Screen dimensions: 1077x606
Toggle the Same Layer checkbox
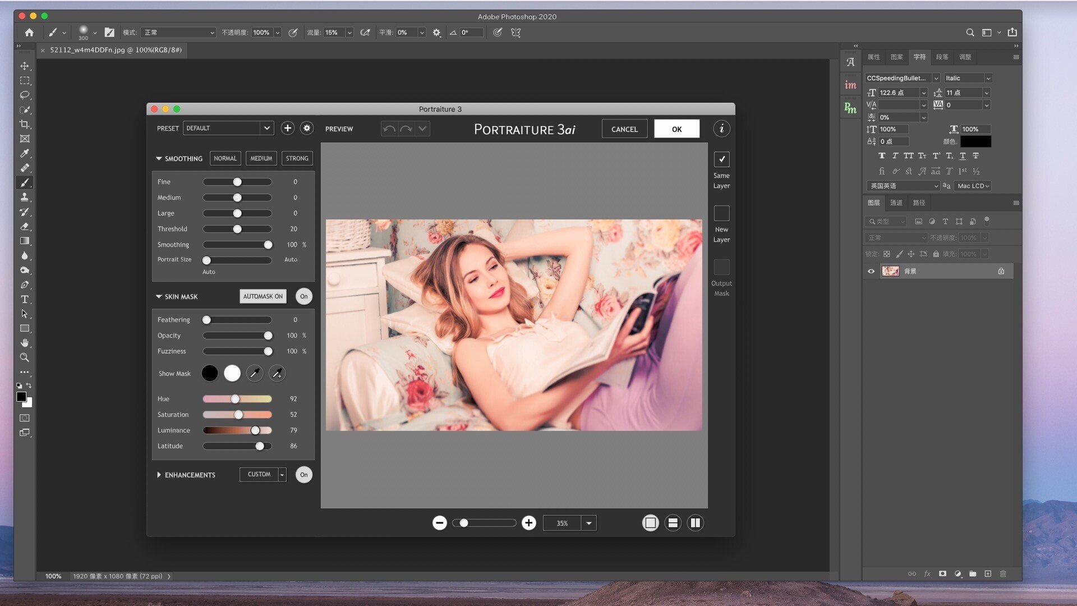click(x=722, y=160)
